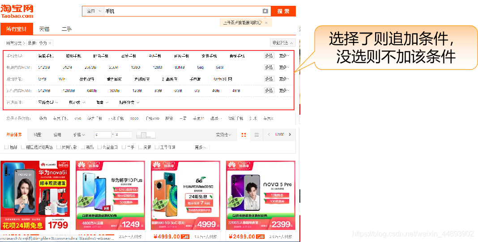Click the vivo suggested search term
The image size is (478, 242).
tap(78, 119)
